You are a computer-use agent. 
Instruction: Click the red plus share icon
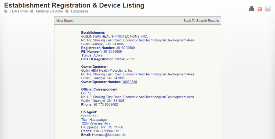click(x=260, y=9)
